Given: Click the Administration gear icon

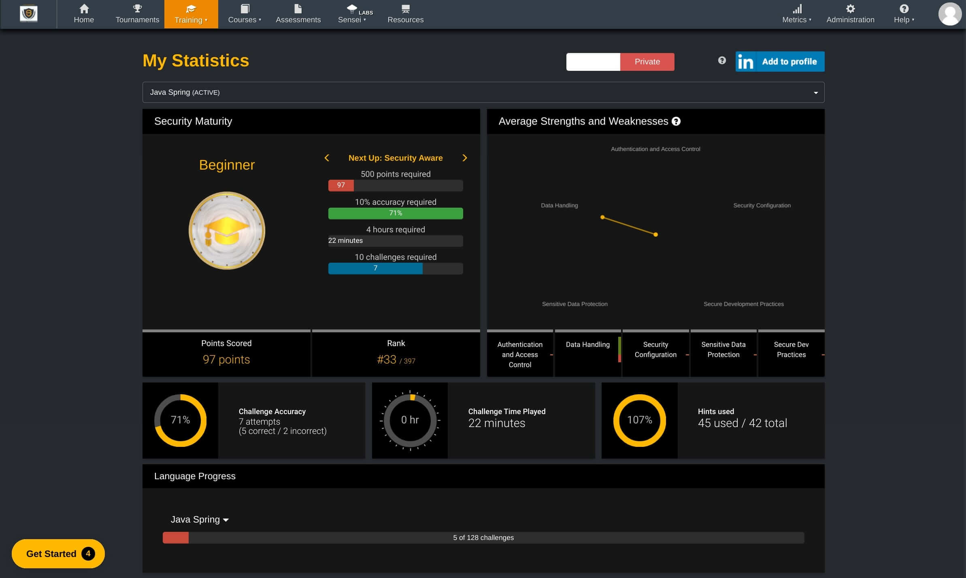Looking at the screenshot, I should 850,9.
